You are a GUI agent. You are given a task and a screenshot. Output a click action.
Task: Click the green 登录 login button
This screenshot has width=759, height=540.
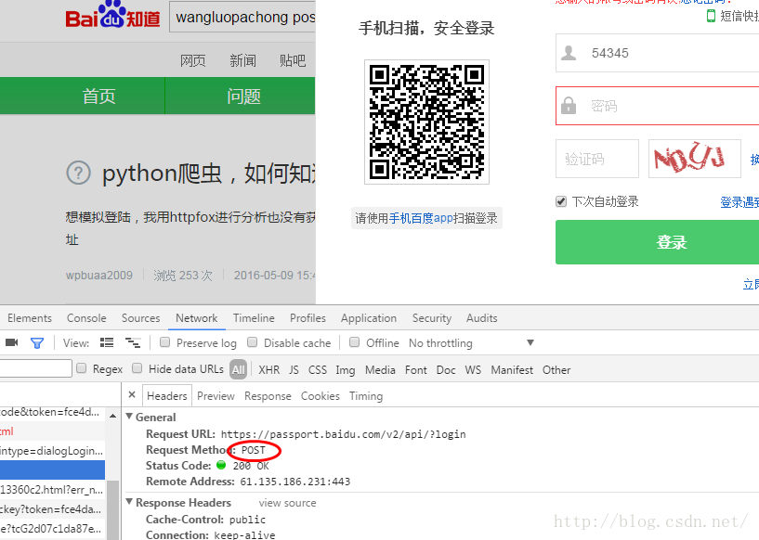(658, 242)
